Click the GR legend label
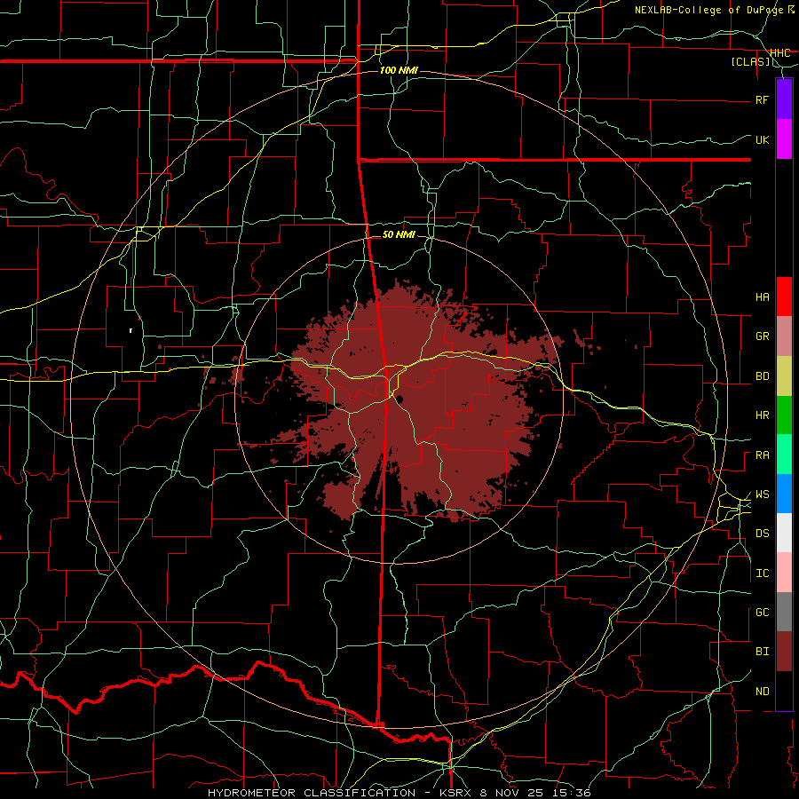Screen dimensions: 799x799 coord(762,336)
